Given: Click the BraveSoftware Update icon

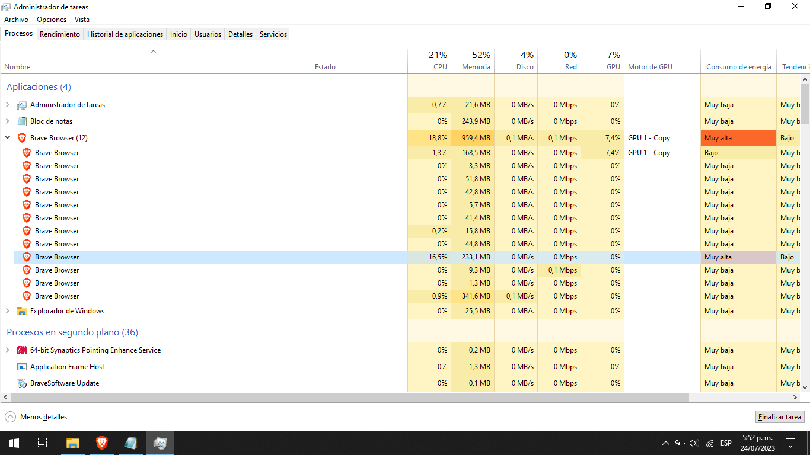Looking at the screenshot, I should 22,383.
